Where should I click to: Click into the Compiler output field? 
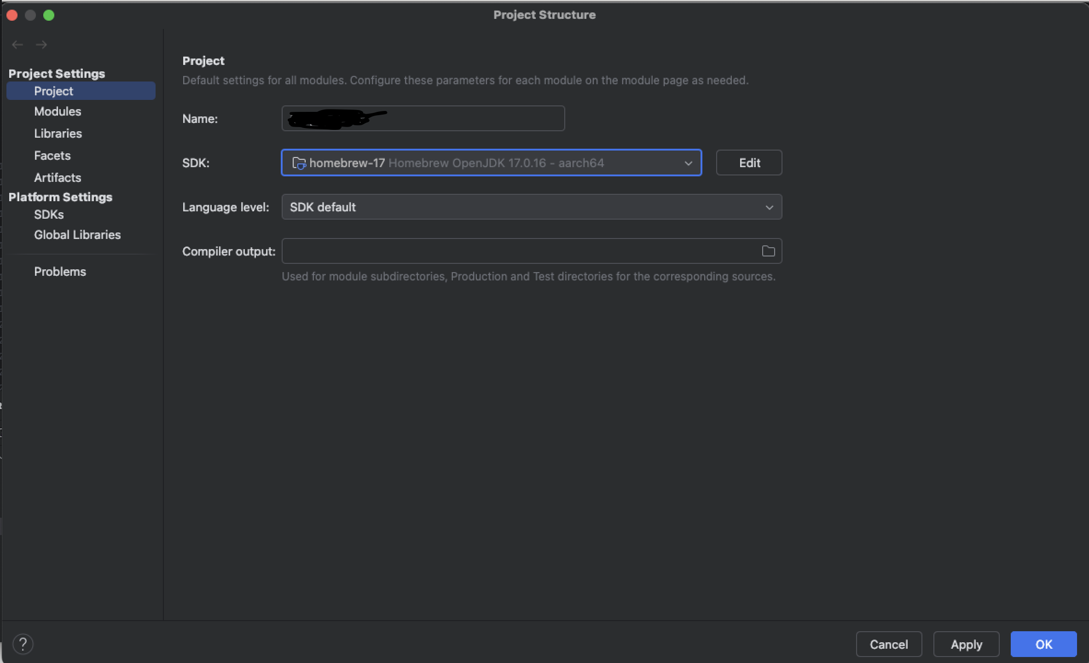(520, 251)
